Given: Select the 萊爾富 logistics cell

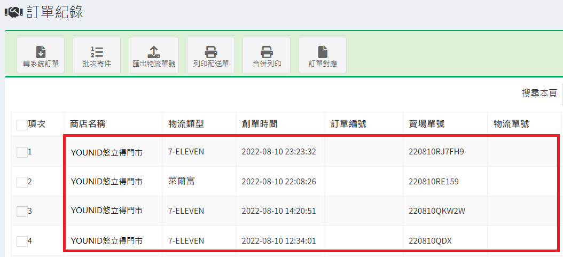Looking at the screenshot, I should click(181, 182).
